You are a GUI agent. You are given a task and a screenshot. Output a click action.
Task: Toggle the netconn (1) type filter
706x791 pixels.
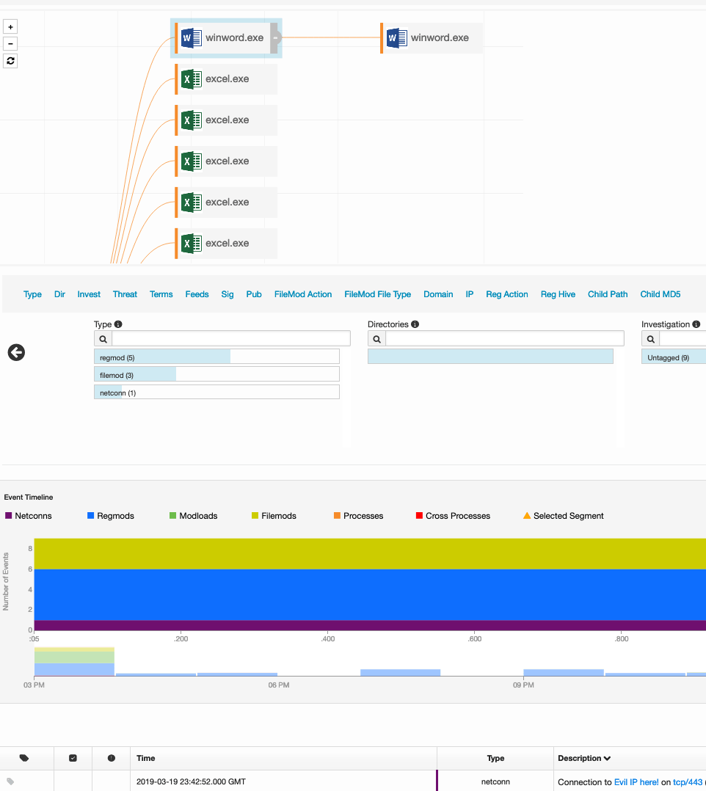coord(216,393)
